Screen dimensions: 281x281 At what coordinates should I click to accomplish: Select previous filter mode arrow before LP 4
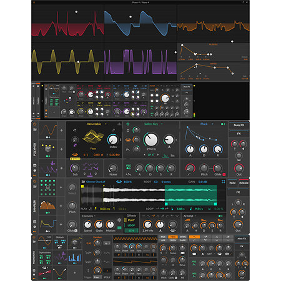point(144,155)
